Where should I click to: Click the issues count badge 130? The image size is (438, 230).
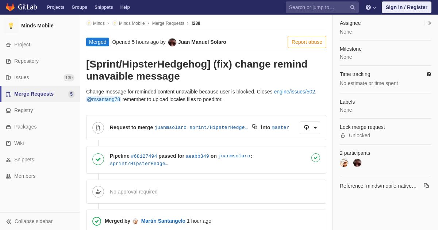[69, 78]
